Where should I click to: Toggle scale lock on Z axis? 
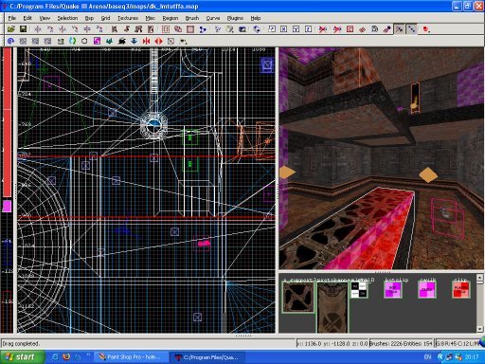click(308, 29)
